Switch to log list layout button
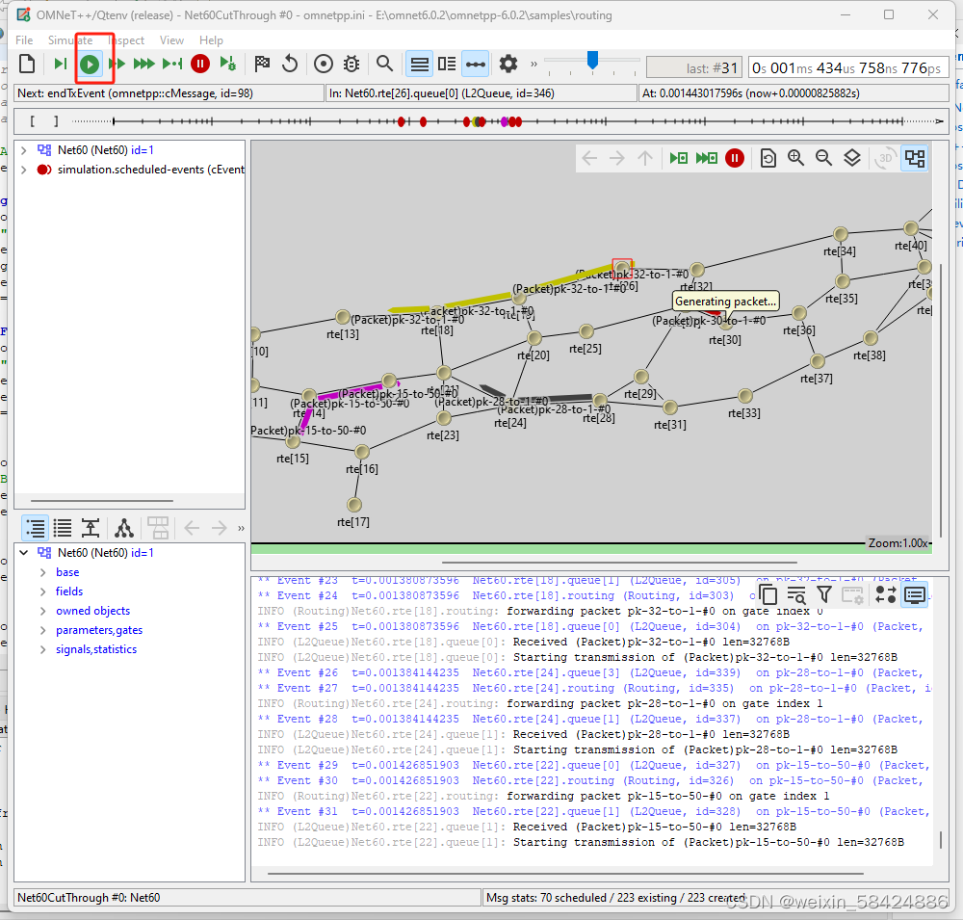 420,64
